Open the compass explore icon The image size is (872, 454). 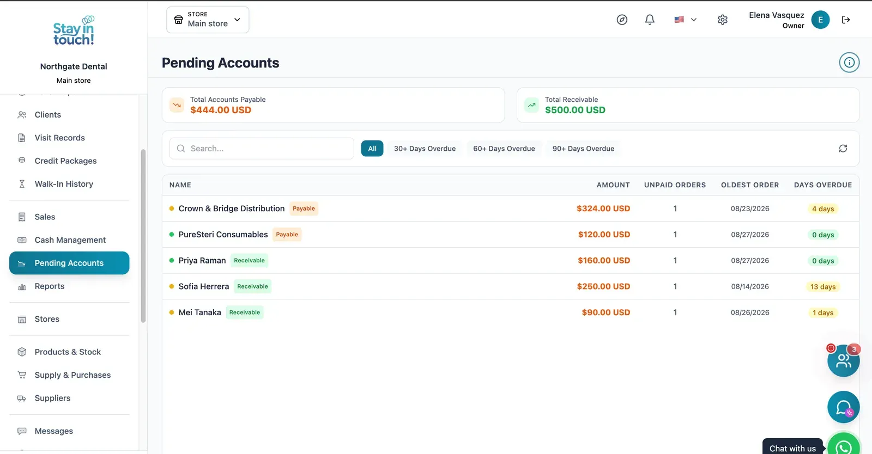click(x=622, y=20)
